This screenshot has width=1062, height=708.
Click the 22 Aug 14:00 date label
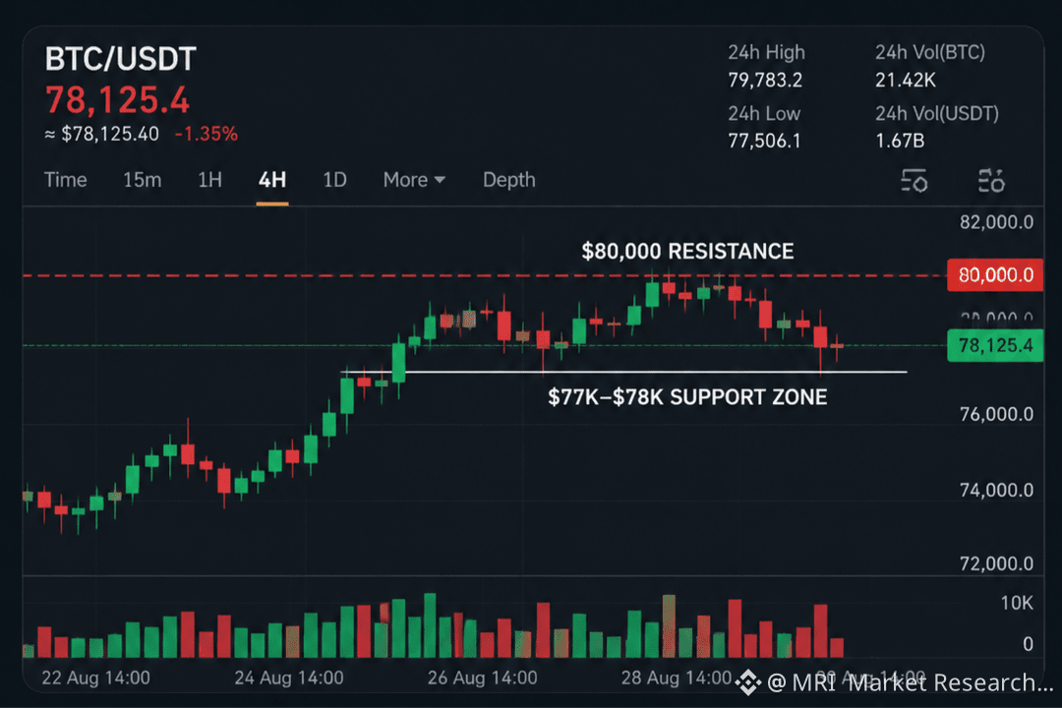pos(96,678)
